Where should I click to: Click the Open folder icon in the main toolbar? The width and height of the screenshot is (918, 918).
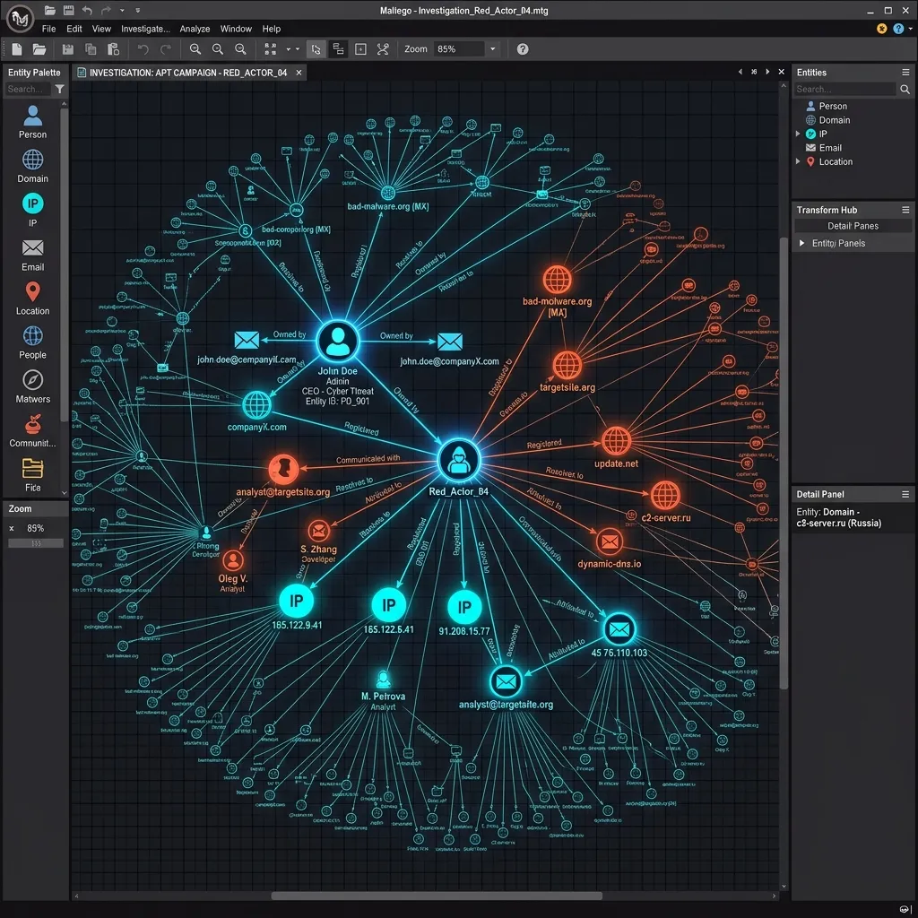39,49
